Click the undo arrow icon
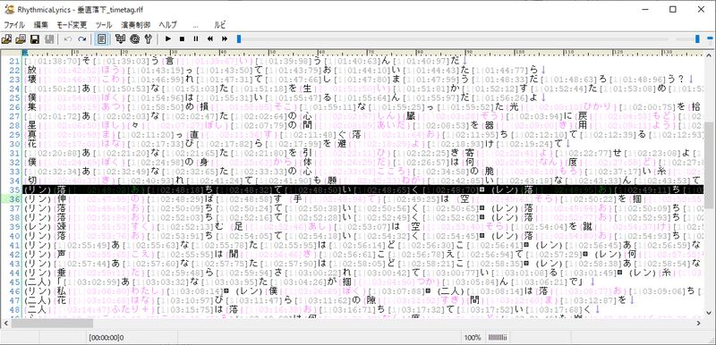716x345 pixels. (x=68, y=39)
